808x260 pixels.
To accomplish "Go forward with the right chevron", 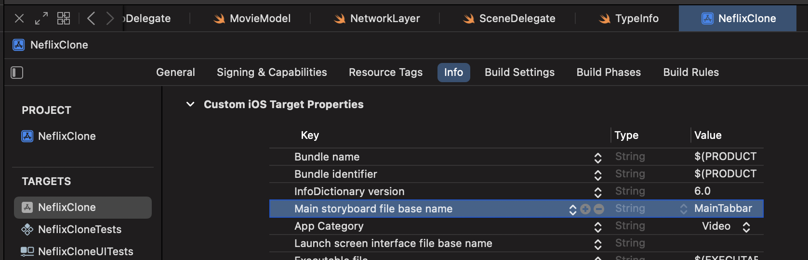I will tap(110, 18).
